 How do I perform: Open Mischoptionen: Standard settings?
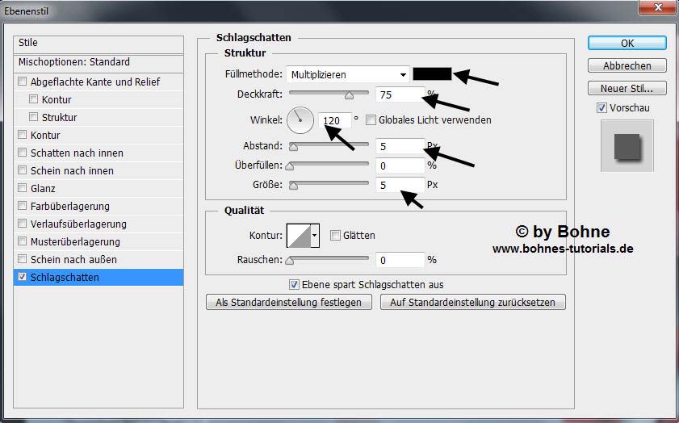(x=74, y=62)
